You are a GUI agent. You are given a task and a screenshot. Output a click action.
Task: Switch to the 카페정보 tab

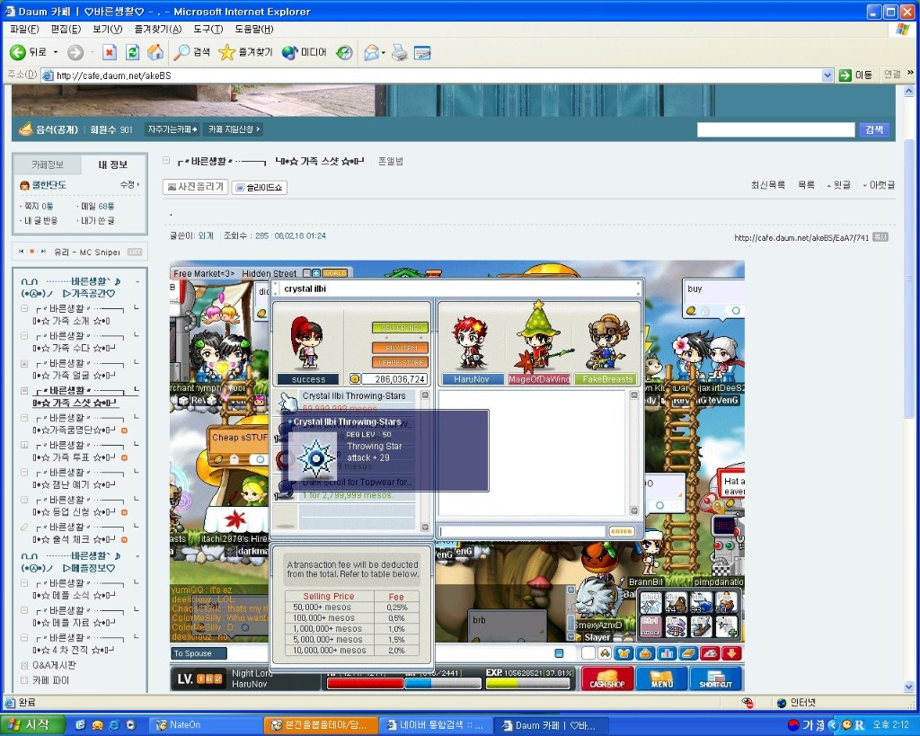(47, 164)
